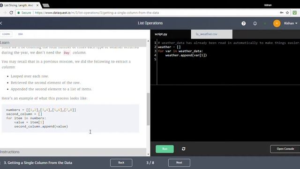Viewport: 300px width, 169px height.
Task: Reload the page with the browser refresh icon
Action: (x=11, y=13)
